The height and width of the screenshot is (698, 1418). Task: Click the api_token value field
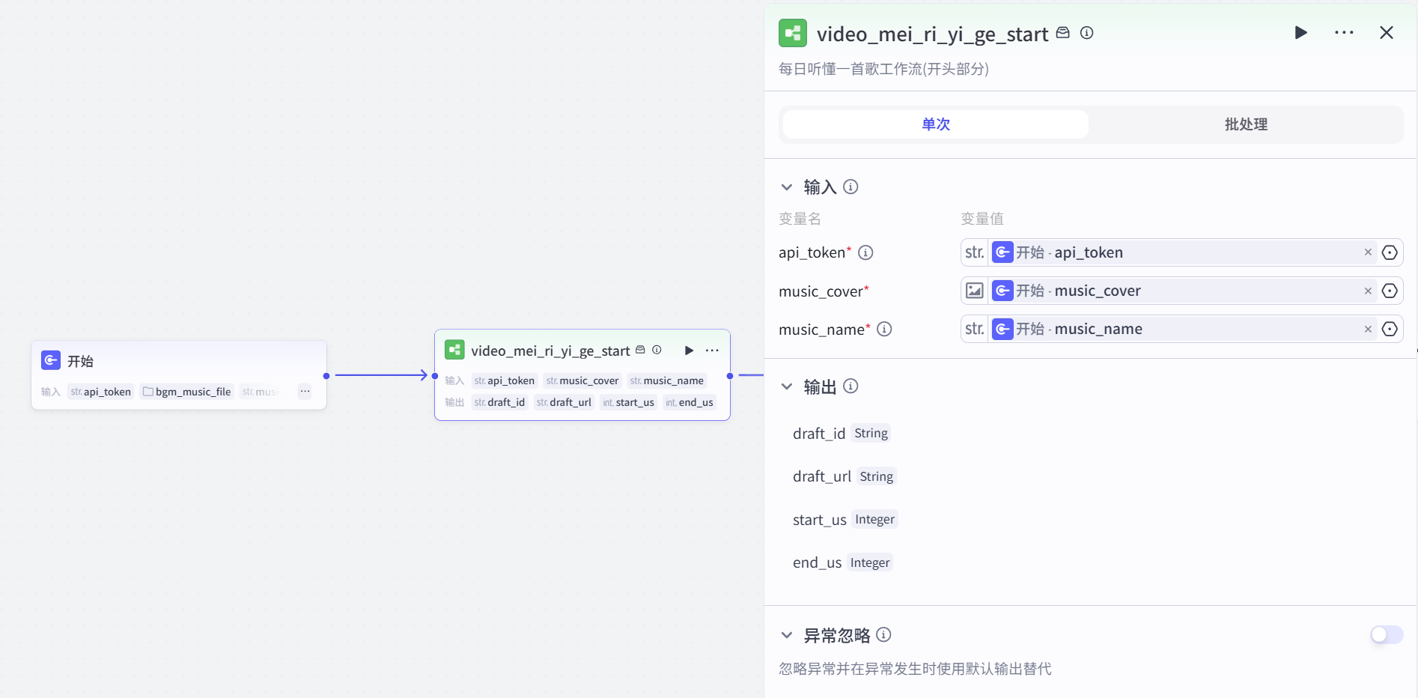coord(1181,252)
